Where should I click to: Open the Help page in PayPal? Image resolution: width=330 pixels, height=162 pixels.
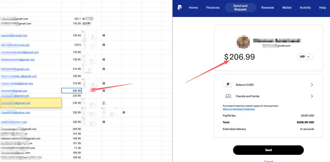[x=323, y=8]
